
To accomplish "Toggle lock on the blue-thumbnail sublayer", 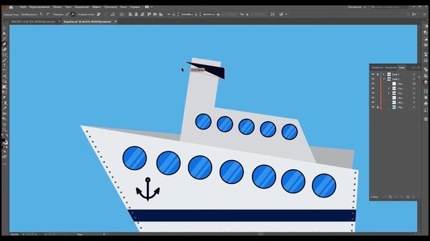I will (378, 107).
